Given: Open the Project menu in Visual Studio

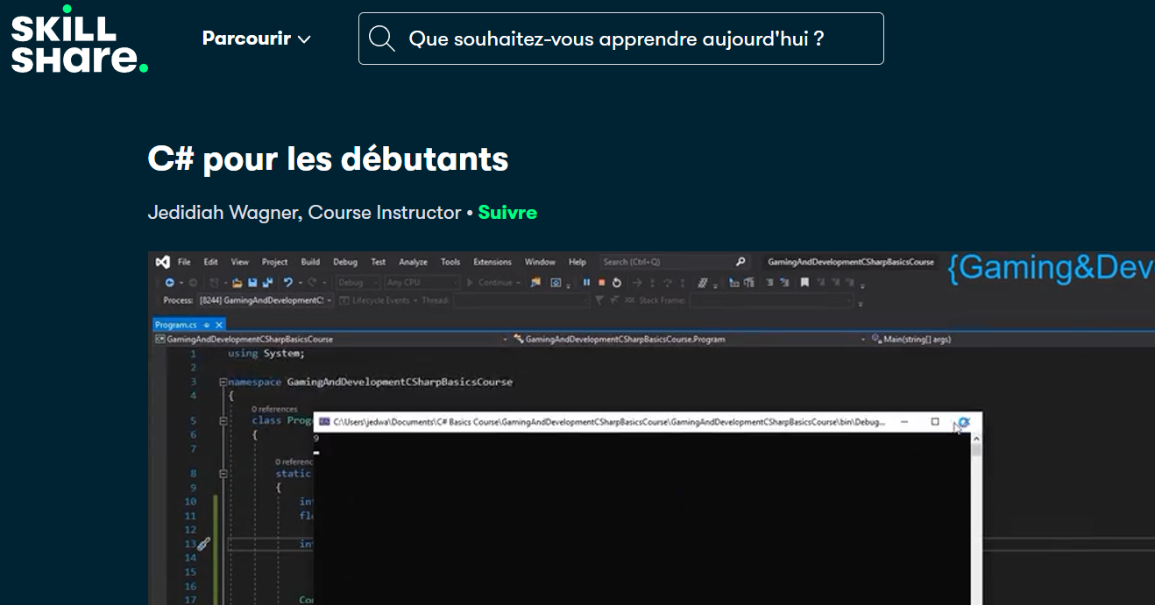Looking at the screenshot, I should click(x=274, y=262).
